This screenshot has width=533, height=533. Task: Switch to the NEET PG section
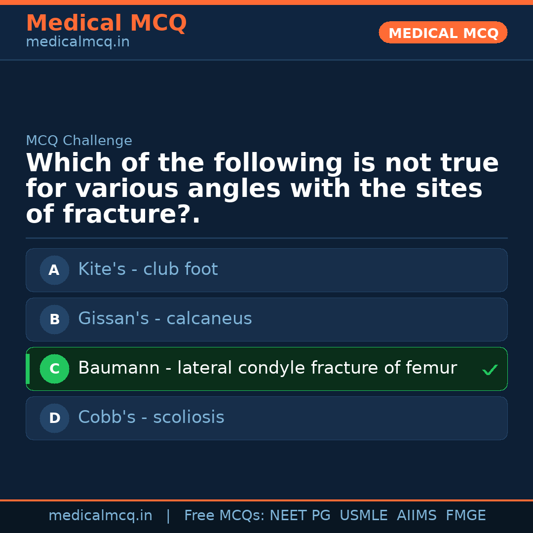300,515
